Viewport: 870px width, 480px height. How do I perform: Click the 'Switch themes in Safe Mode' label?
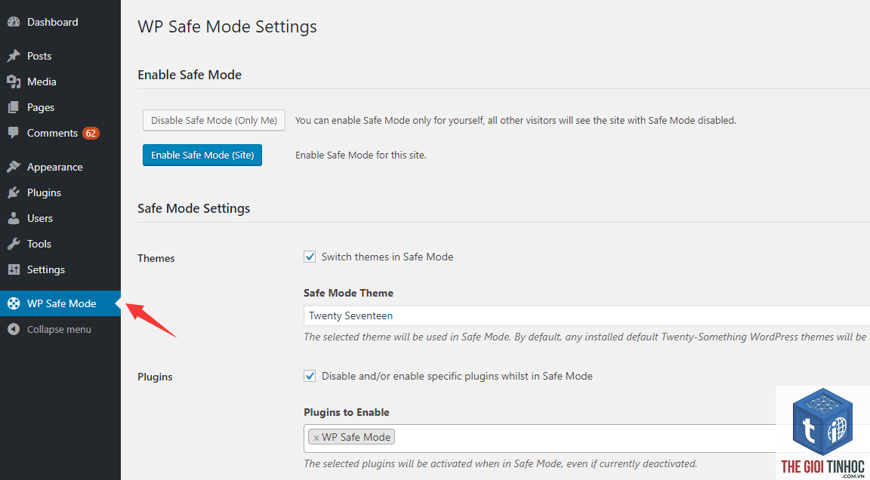tap(387, 257)
